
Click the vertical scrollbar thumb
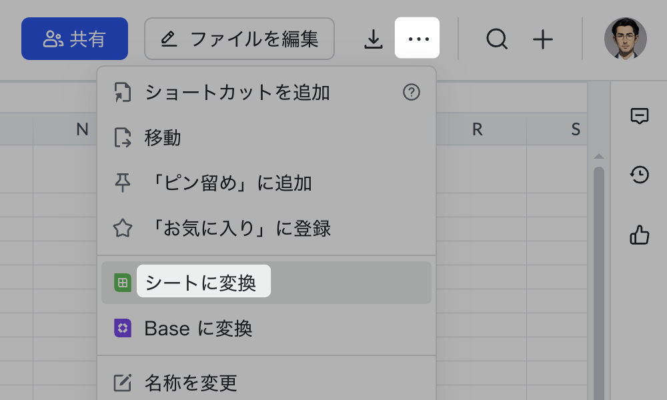point(599,283)
